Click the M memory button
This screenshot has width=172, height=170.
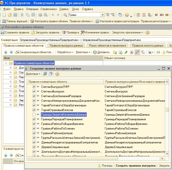click(156, 15)
